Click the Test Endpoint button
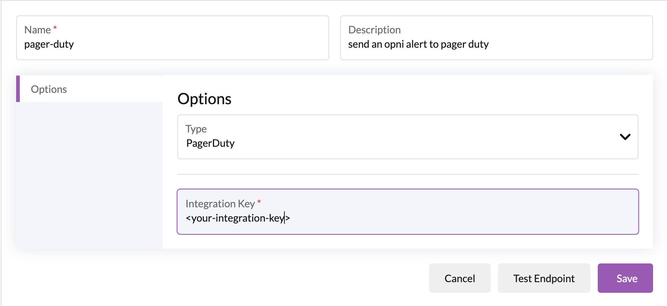 click(x=544, y=278)
